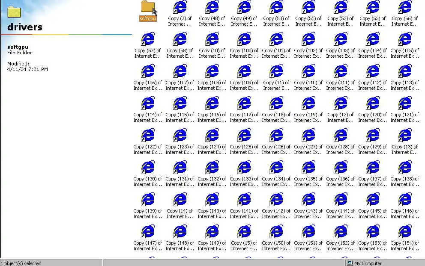
Task: Click the '4/11/24 7:21 PM' modified date
Action: tap(27, 69)
